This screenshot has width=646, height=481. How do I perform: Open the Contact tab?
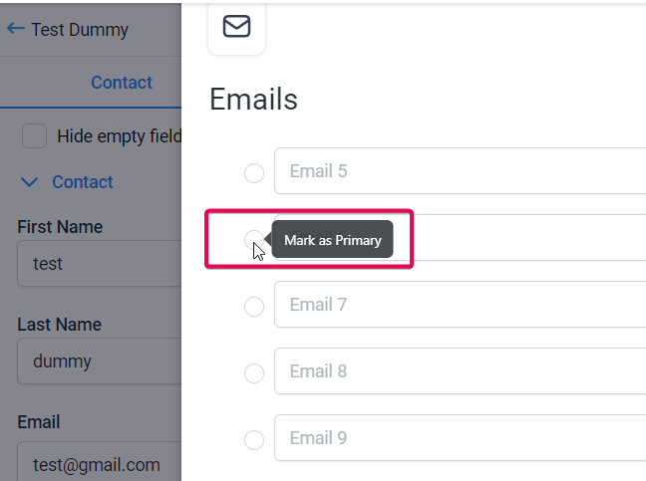click(x=122, y=83)
